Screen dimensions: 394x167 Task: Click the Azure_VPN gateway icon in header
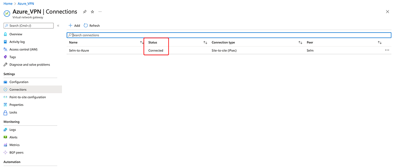click(x=7, y=14)
